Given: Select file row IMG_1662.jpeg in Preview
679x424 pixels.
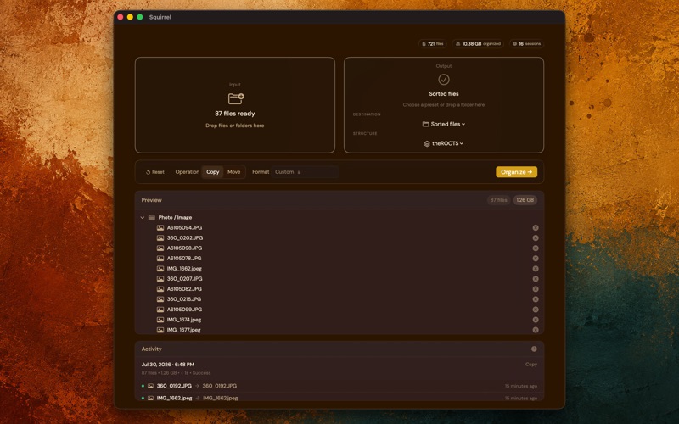Looking at the screenshot, I should tap(339, 269).
